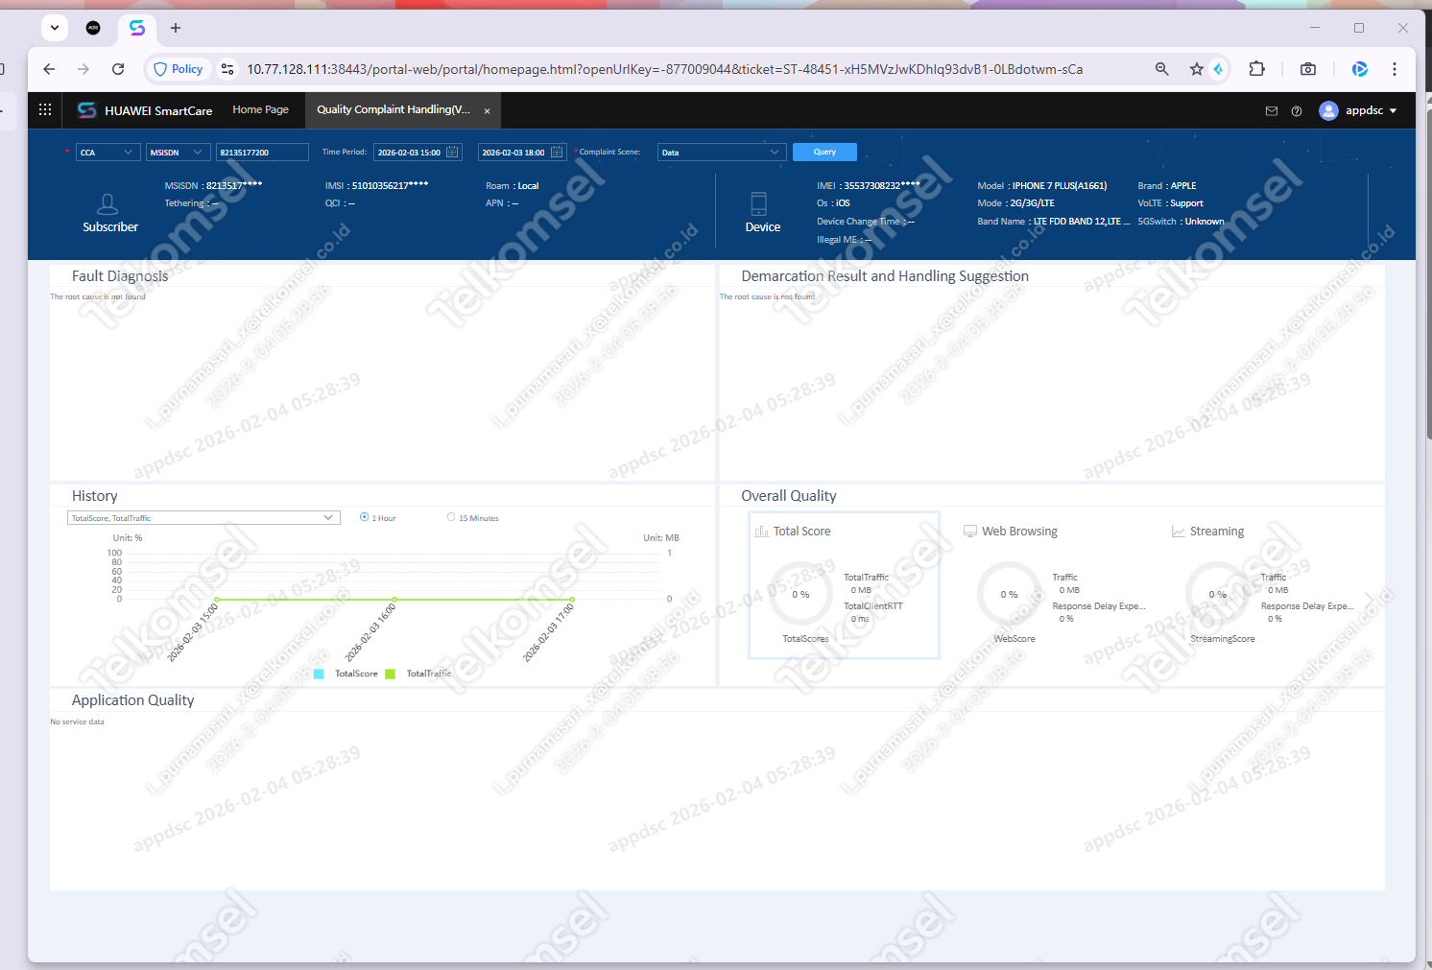Viewport: 1432px width, 970px height.
Task: Click the start time period field
Action: click(418, 152)
